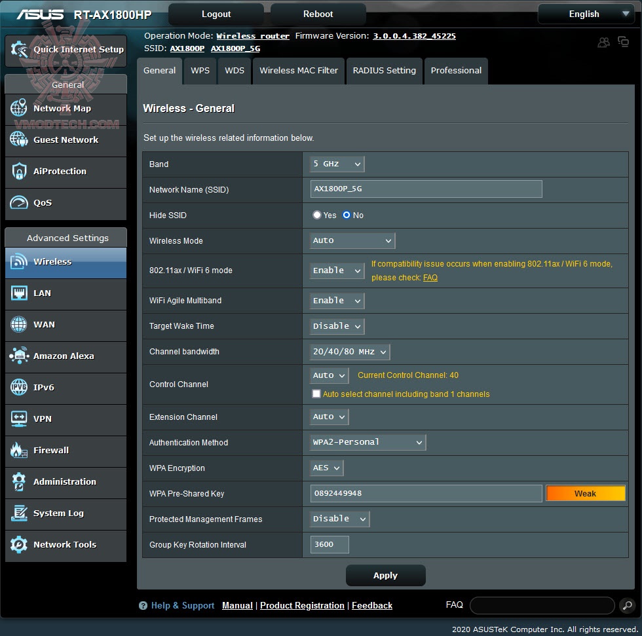Open Guest Network icon in sidebar
Viewport: 642px width, 636px height.
[x=19, y=140]
